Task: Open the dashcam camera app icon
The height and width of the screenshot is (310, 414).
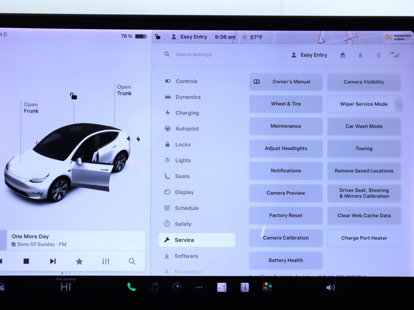Action: click(177, 287)
